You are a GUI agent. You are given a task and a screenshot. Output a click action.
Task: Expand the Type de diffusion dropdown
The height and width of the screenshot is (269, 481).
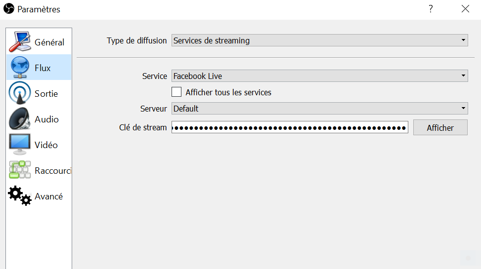coord(320,40)
